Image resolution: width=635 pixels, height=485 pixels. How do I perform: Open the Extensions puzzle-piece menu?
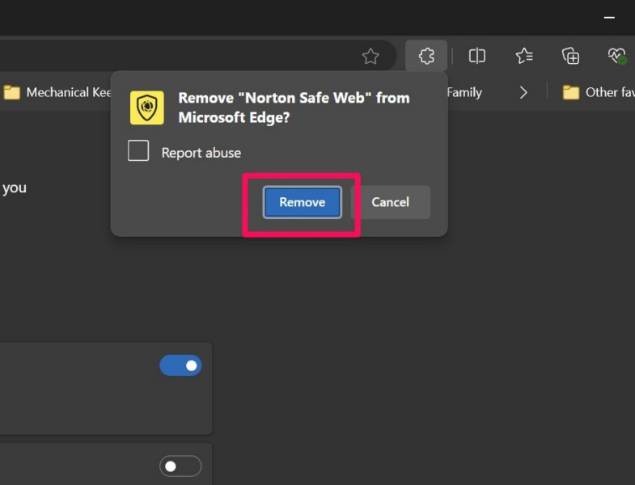click(426, 56)
